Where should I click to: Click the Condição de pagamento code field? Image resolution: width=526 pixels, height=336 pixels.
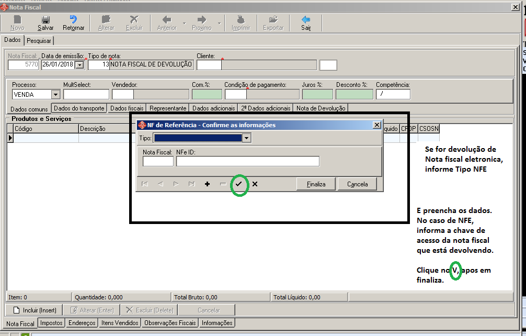(x=235, y=95)
